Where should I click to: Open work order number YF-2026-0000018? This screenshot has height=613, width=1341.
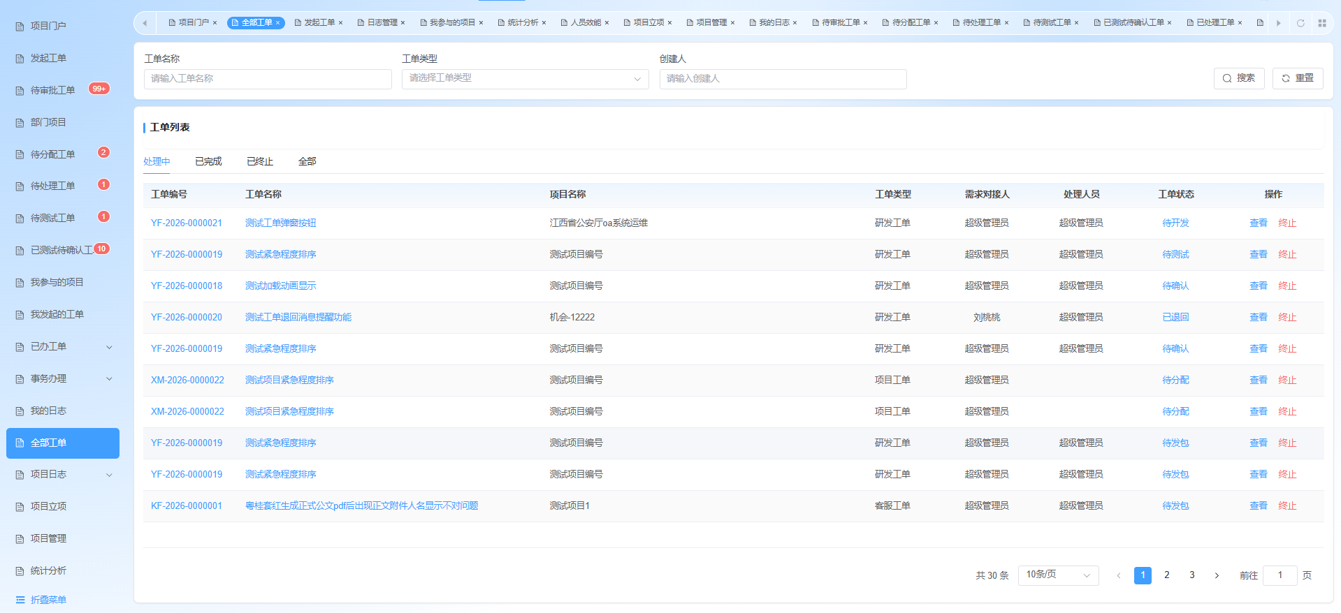click(x=187, y=286)
